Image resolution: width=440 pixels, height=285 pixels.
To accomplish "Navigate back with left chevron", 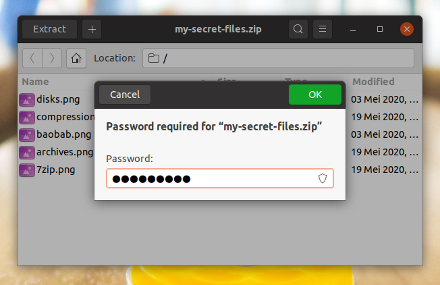I will tap(32, 58).
